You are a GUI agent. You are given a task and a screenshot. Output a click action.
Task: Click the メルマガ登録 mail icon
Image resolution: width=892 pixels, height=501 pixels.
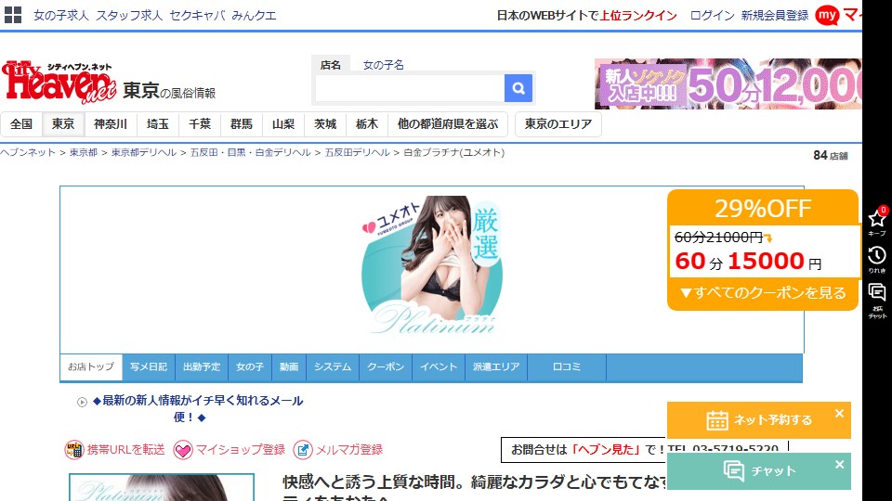point(303,450)
